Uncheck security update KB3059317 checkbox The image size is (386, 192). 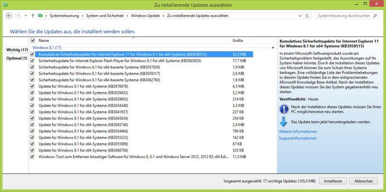pyautogui.click(x=32, y=73)
